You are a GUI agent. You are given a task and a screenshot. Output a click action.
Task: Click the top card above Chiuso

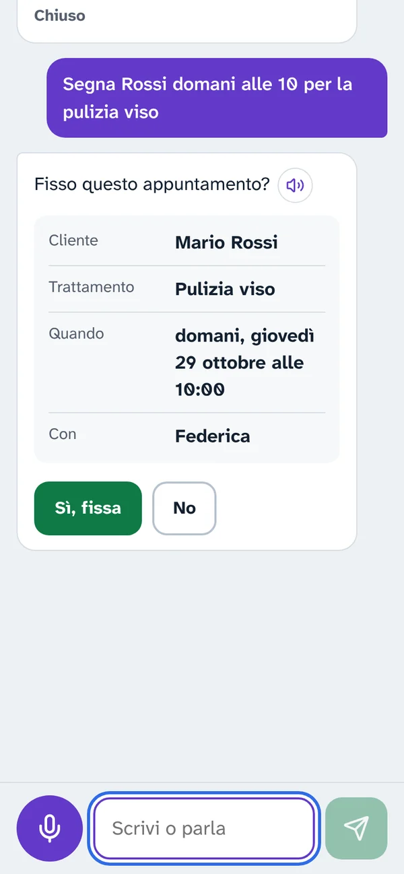coord(187,22)
